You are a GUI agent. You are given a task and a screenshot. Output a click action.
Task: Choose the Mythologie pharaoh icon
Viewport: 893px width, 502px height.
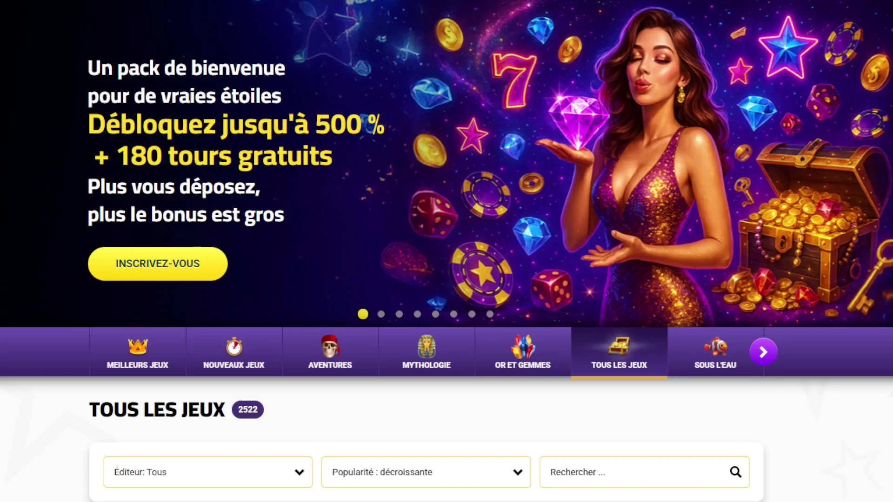click(427, 346)
